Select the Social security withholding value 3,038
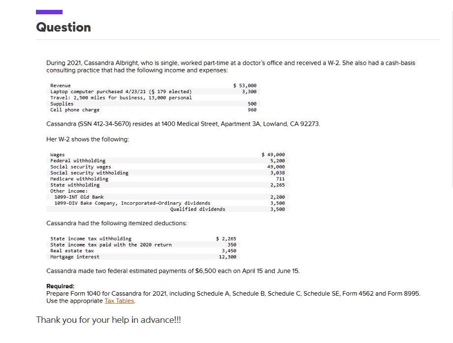Image resolution: width=453 pixels, height=343 pixels. tap(277, 173)
